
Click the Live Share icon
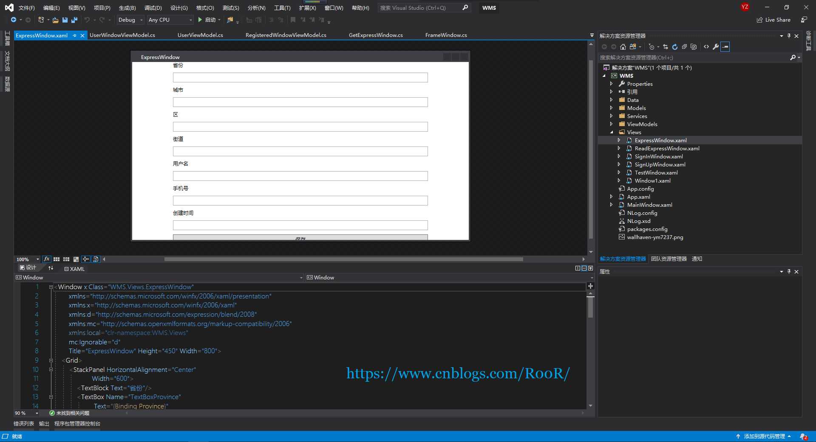(x=774, y=20)
